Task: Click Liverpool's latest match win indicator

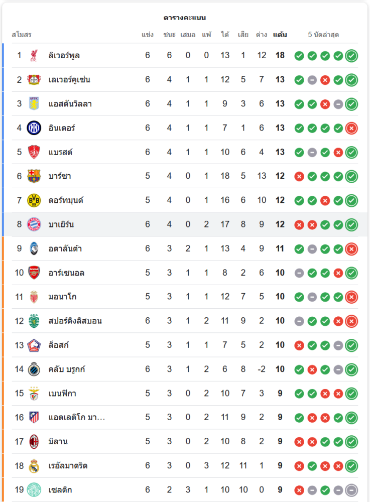Action: (351, 55)
